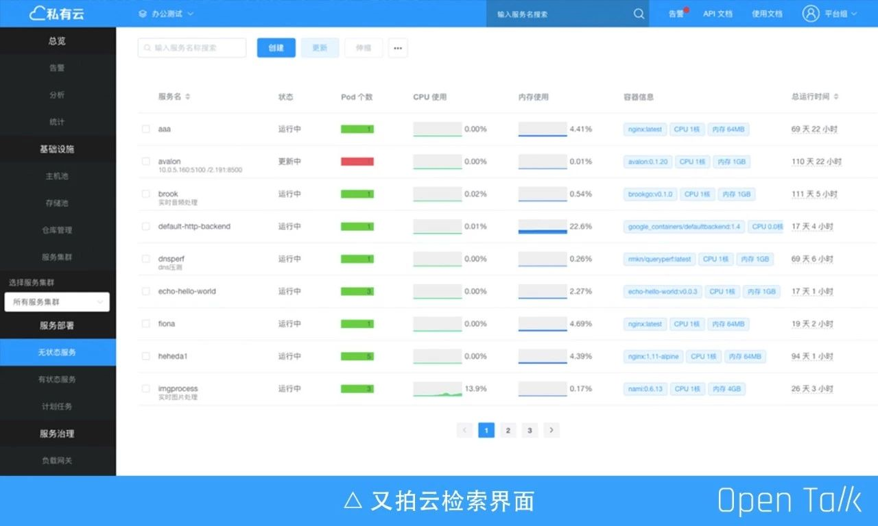Screen dimensions: 878x526
Task: Select the aaa service checkbox
Action: pos(145,129)
